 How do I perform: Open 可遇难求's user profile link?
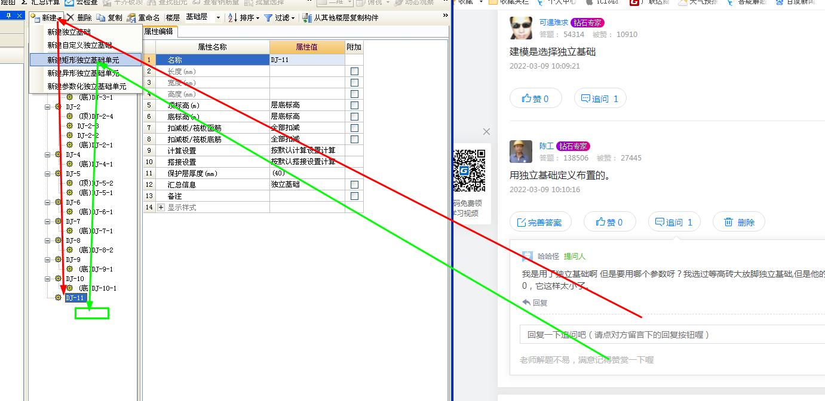coord(553,23)
